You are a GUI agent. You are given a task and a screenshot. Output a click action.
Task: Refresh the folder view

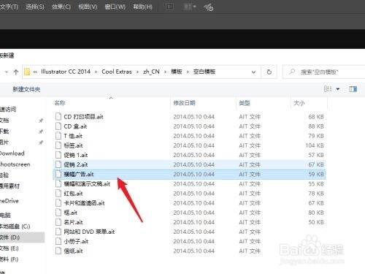(x=269, y=72)
